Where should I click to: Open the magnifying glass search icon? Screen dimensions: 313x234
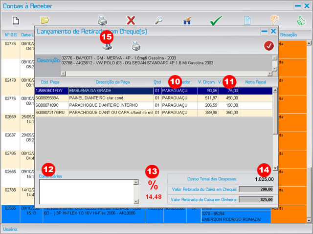click(x=158, y=20)
